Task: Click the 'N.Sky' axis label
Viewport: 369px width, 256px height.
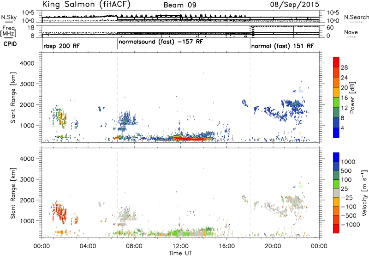Action: pyautogui.click(x=9, y=17)
